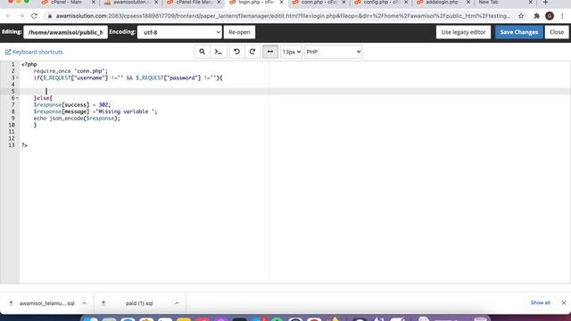
Task: Open Keyboard shortcuts link
Action: tap(34, 52)
